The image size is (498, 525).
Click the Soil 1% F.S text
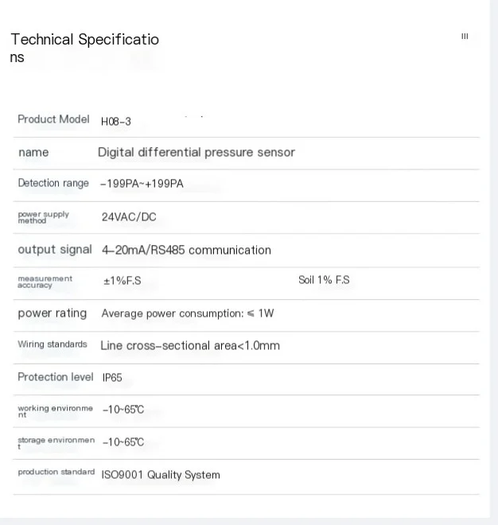point(324,280)
